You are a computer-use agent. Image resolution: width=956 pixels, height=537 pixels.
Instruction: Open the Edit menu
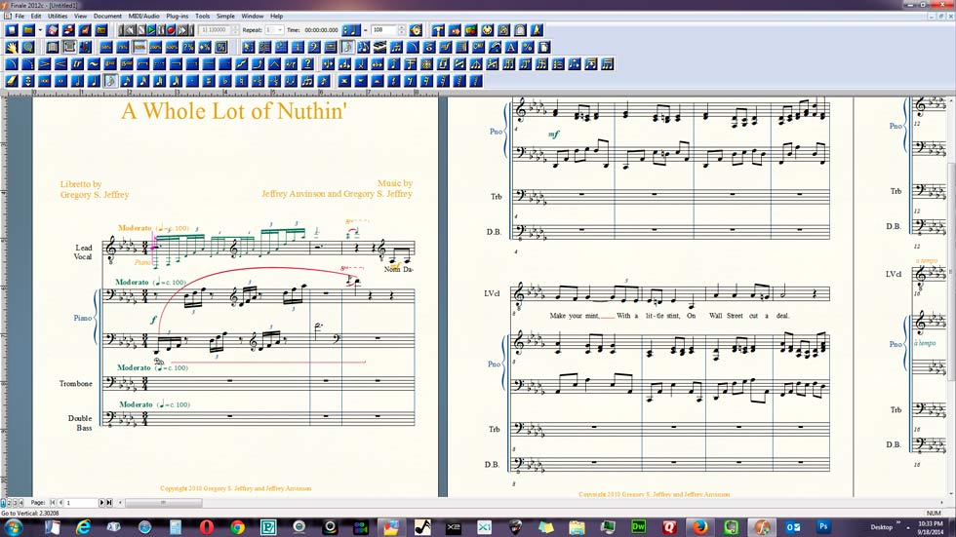[36, 16]
